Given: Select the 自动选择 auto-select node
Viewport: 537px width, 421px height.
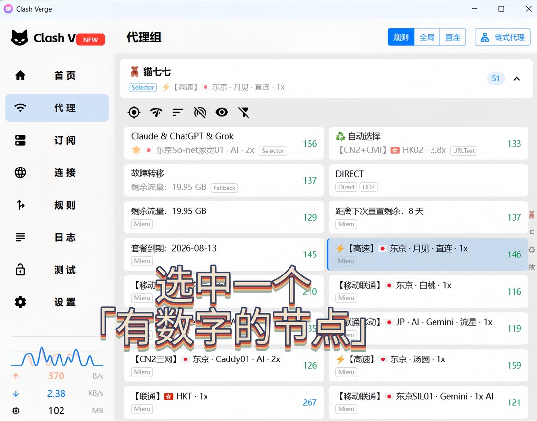Looking at the screenshot, I should coord(428,143).
